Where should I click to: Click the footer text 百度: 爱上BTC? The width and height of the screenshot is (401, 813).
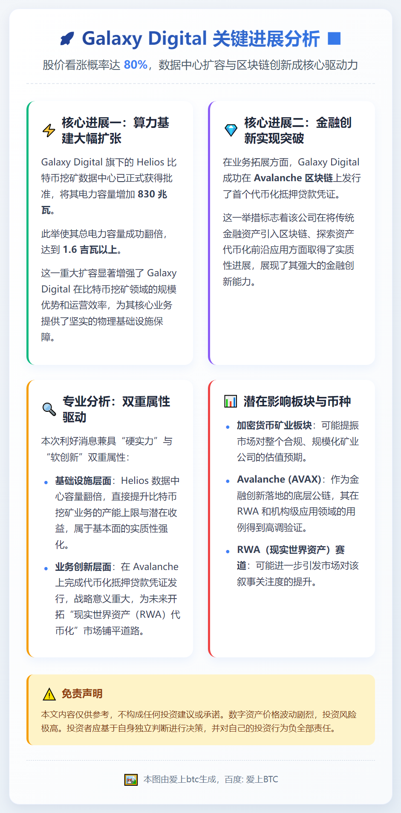(x=251, y=780)
